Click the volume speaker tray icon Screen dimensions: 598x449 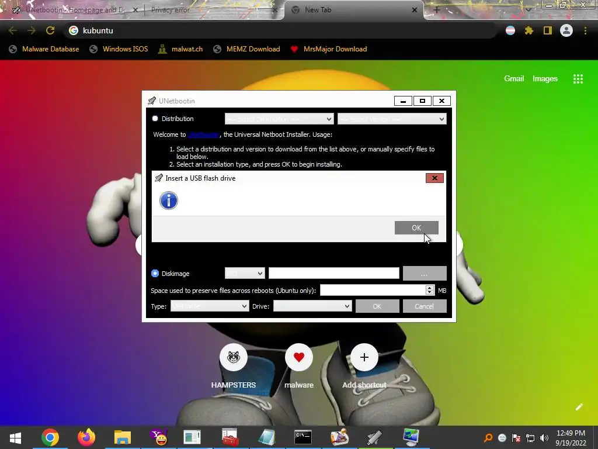pyautogui.click(x=544, y=438)
